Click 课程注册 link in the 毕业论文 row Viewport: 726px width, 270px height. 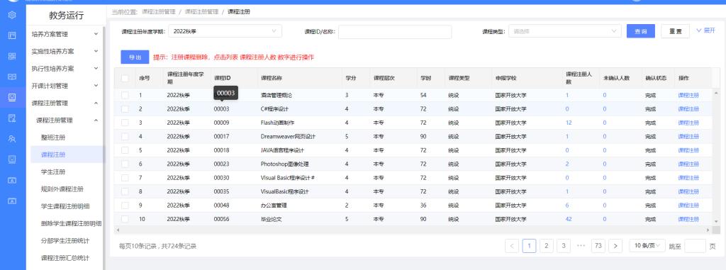[x=688, y=219]
